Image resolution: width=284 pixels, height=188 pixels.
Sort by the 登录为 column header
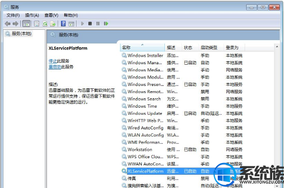(x=234, y=47)
